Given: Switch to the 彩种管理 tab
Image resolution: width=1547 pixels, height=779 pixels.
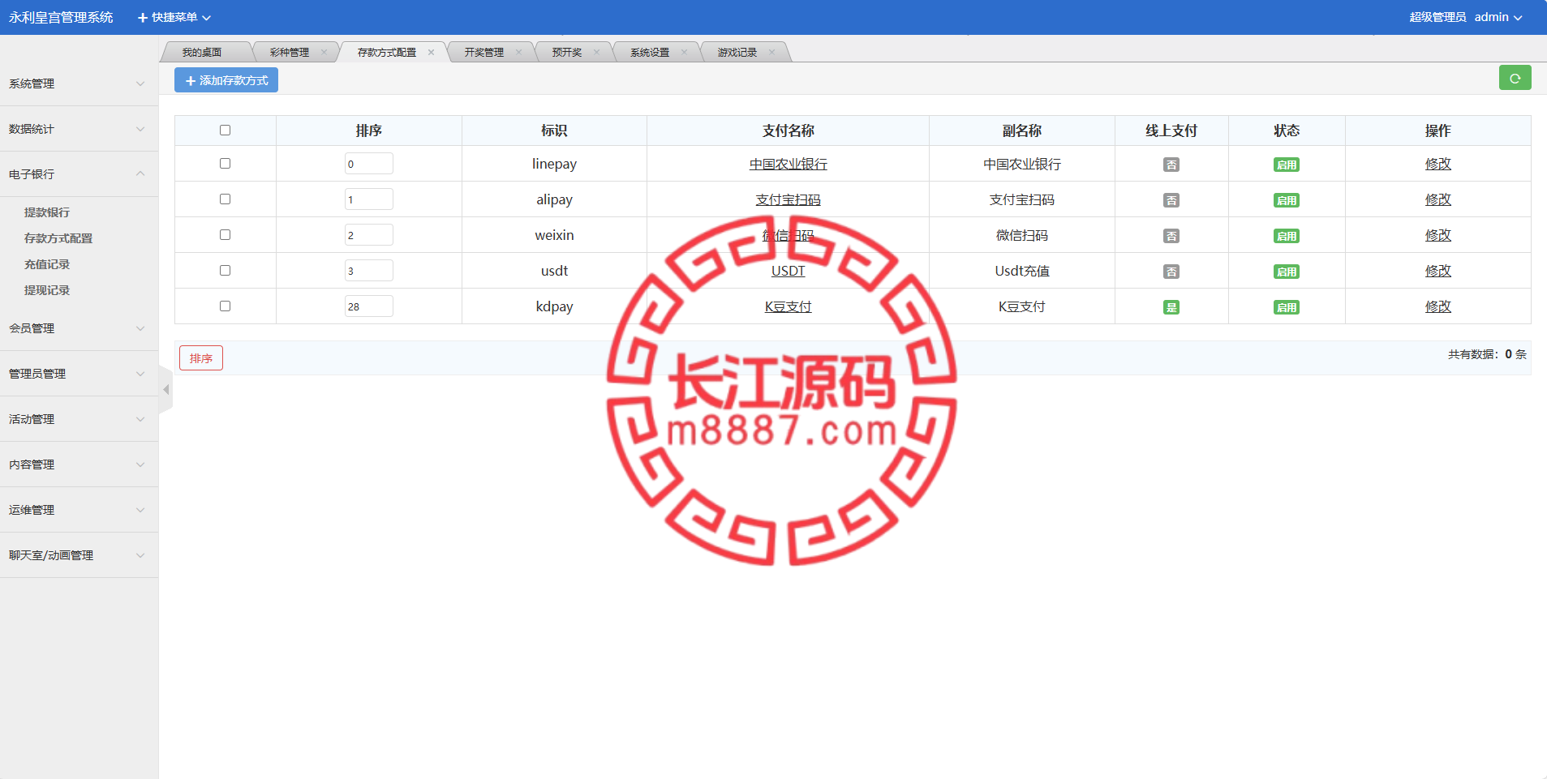Looking at the screenshot, I should [x=290, y=52].
